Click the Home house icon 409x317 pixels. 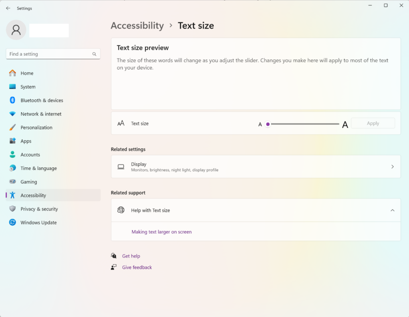(12, 73)
